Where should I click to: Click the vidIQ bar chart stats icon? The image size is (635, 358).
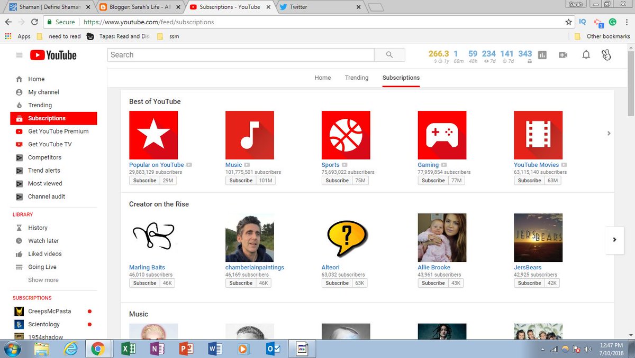point(542,55)
